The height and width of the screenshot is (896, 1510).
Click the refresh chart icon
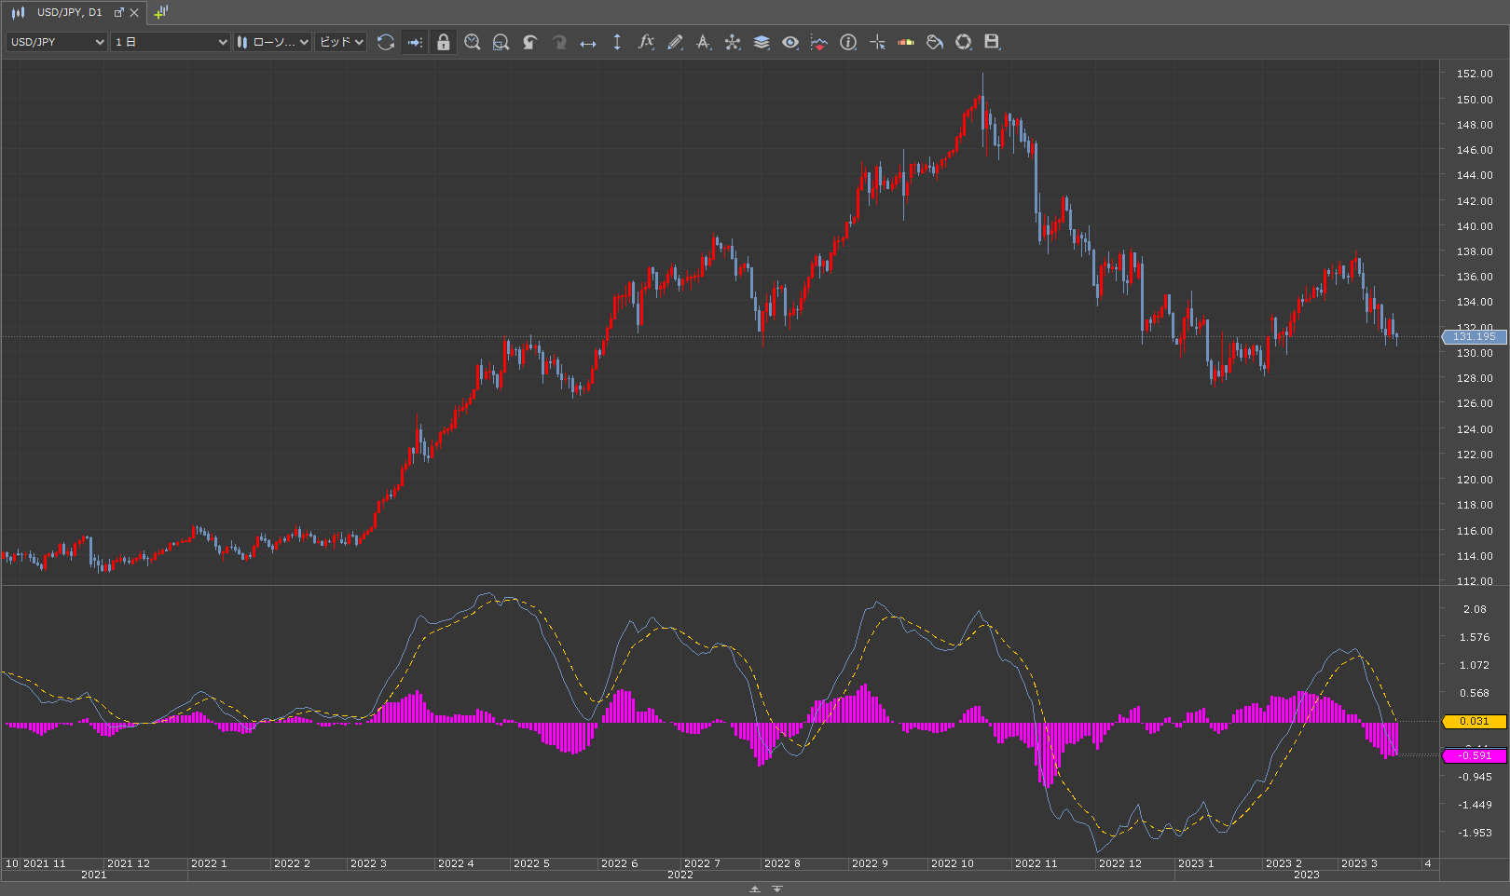pos(386,42)
